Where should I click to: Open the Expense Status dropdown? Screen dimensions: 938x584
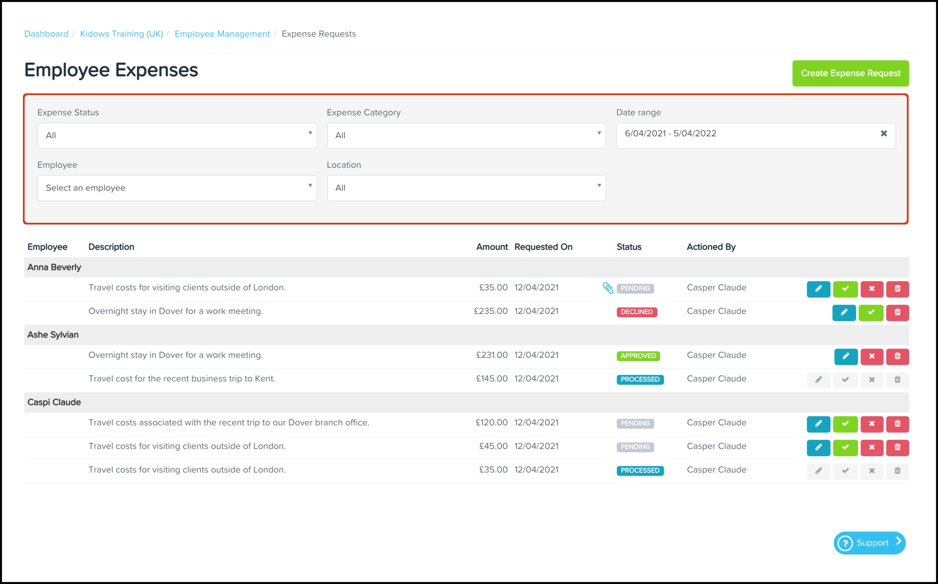click(177, 136)
